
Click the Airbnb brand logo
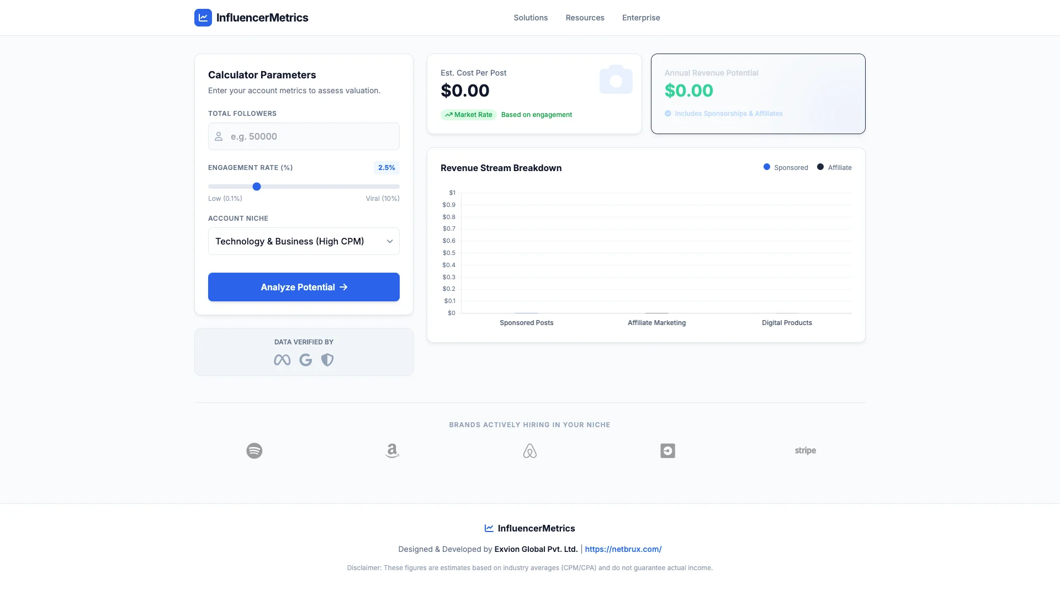529,451
